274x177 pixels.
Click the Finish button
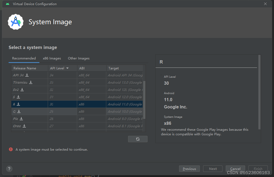coord(258,169)
